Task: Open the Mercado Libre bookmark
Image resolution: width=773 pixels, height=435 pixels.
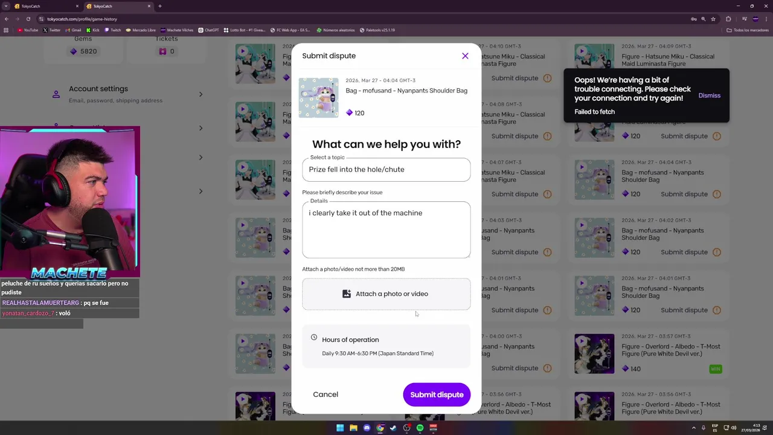Action: (141, 30)
